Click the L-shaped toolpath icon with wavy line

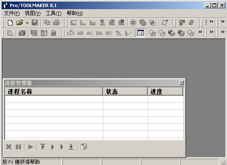point(93,22)
